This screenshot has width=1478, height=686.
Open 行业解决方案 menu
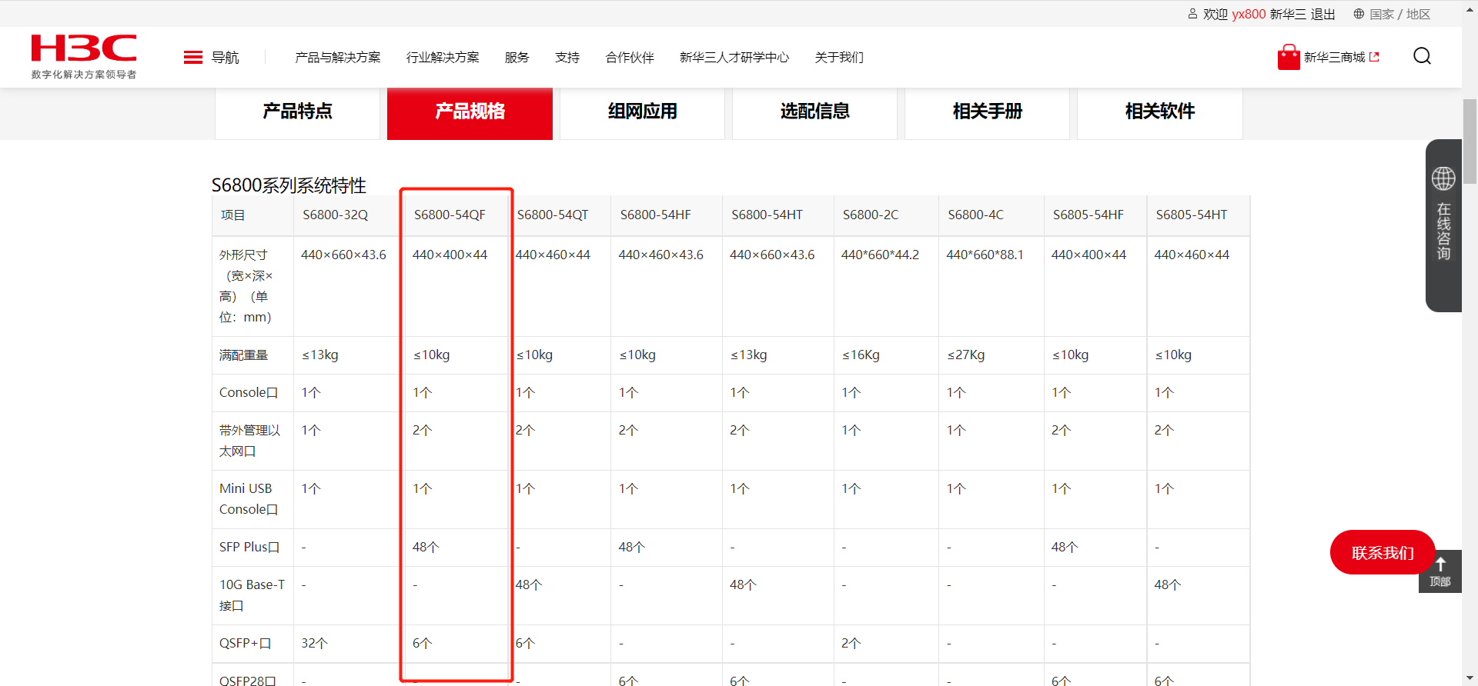(443, 58)
